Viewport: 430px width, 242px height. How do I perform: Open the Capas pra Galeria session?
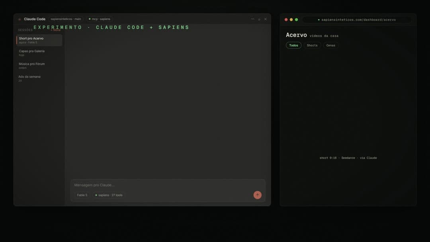click(x=39, y=53)
